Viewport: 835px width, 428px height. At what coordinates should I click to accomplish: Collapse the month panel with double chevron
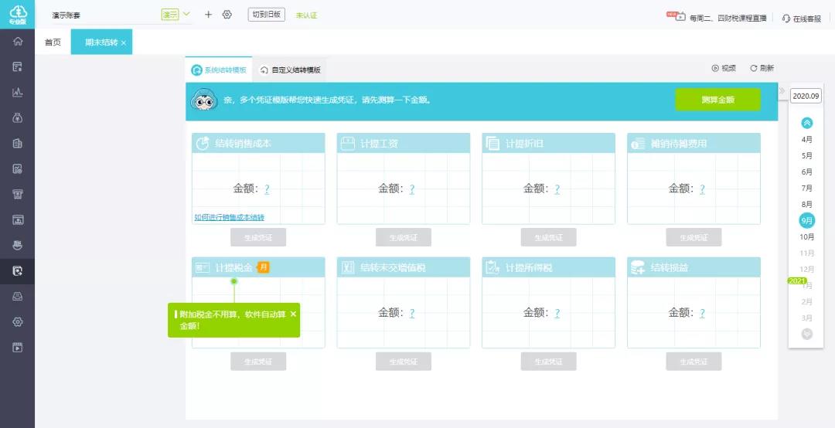point(782,91)
